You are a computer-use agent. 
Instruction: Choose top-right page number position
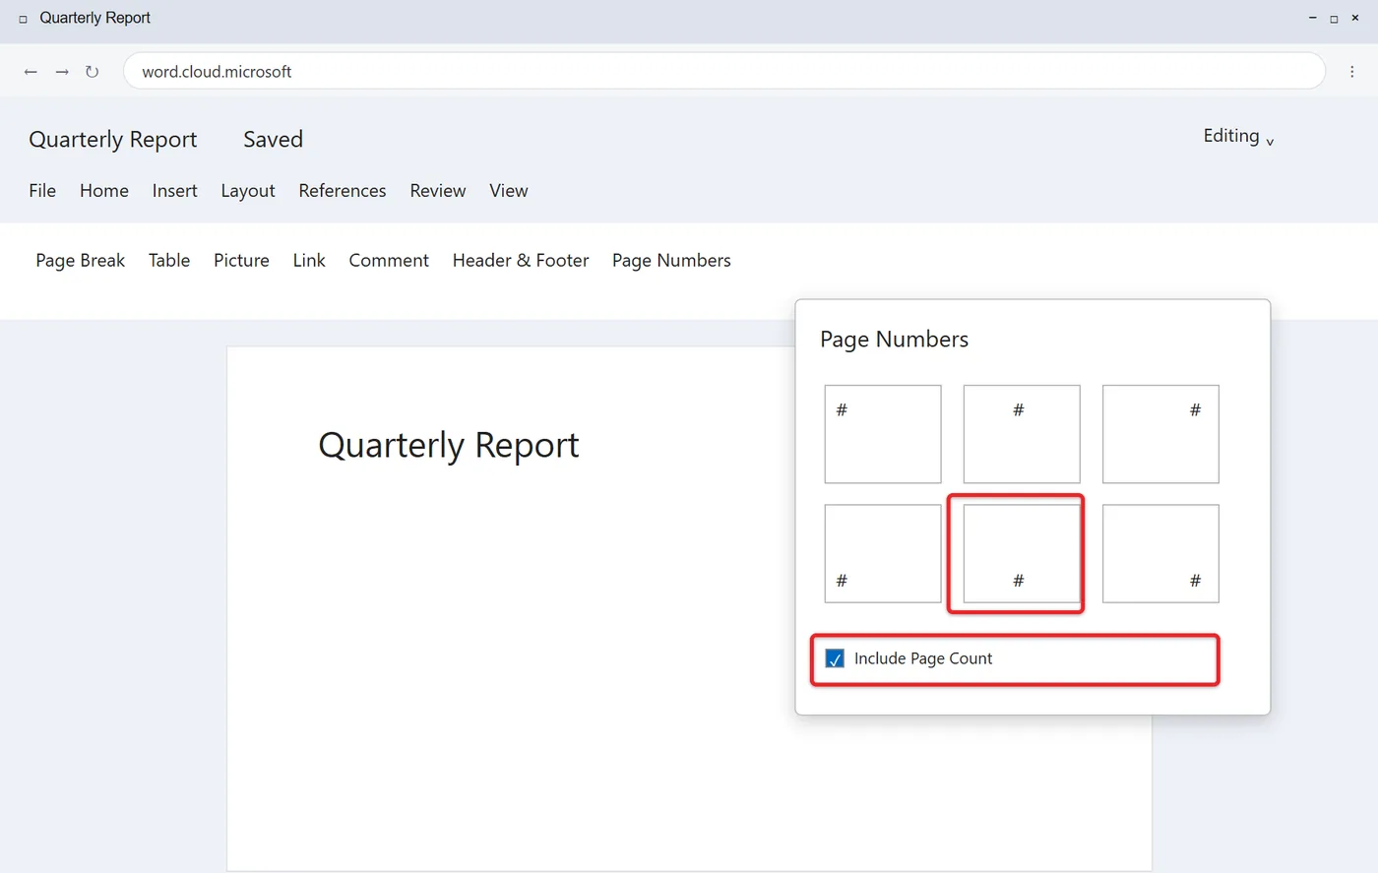[1160, 434]
